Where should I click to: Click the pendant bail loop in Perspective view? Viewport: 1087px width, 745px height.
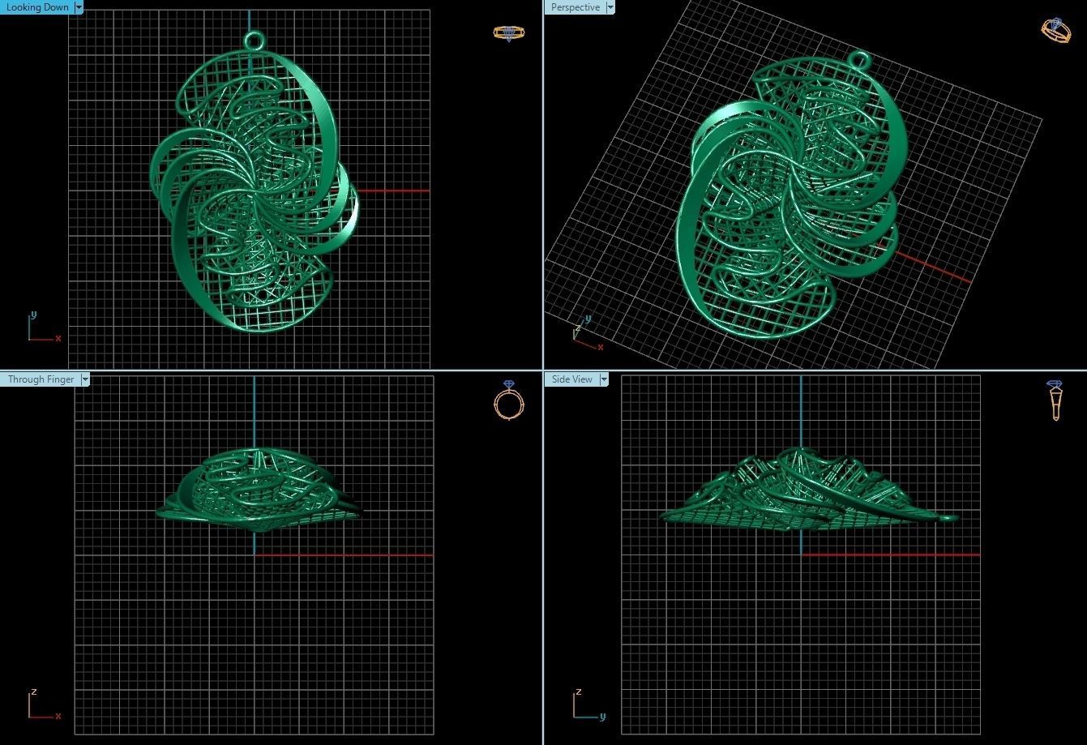coord(860,60)
